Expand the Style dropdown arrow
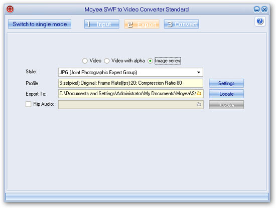 199,72
